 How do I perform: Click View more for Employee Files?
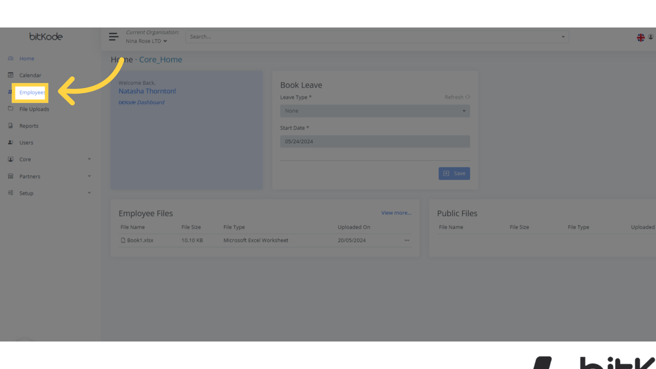(x=396, y=213)
